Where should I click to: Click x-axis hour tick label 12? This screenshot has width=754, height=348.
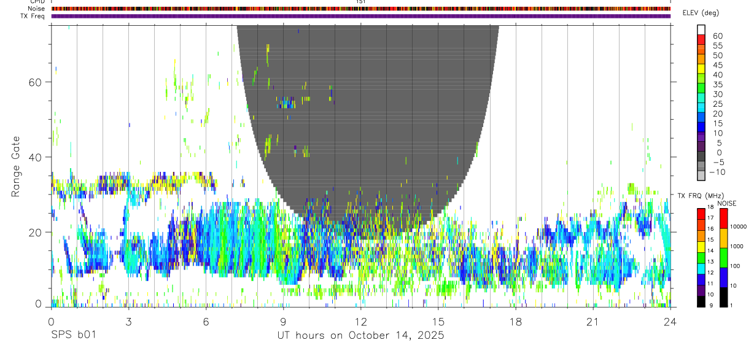point(361,322)
